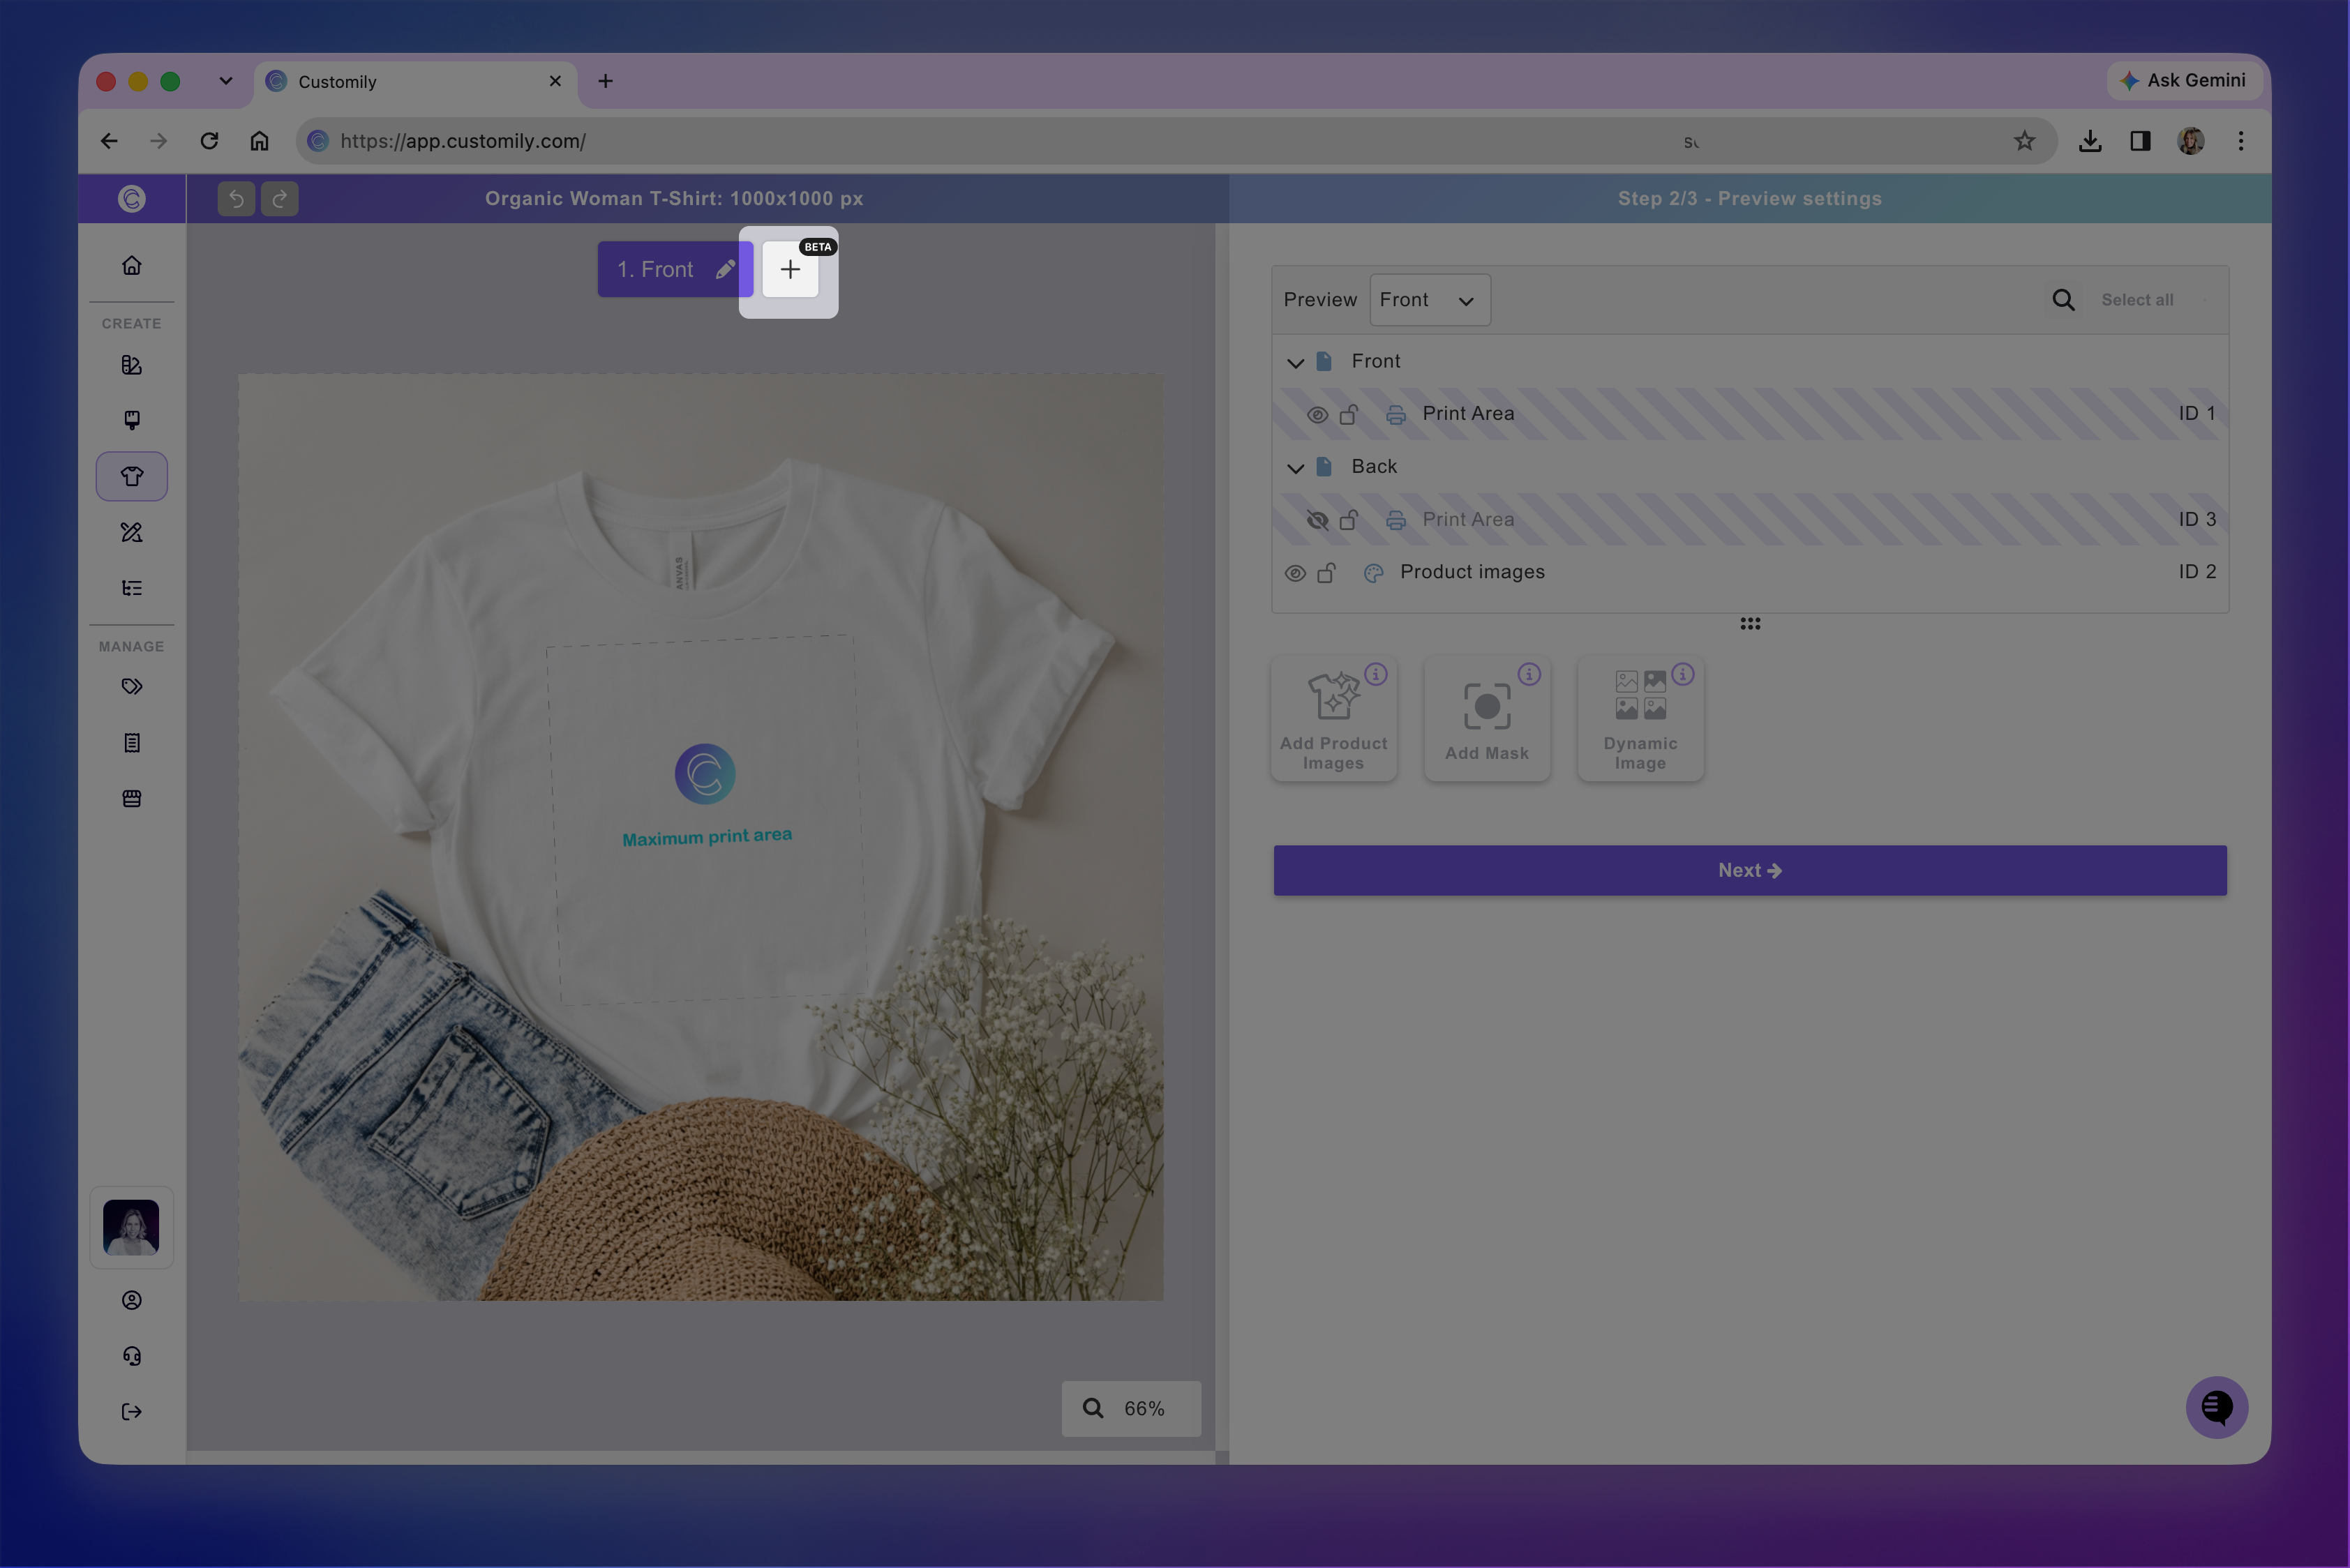
Task: Click the Customily logo in the sidebar
Action: coord(131,198)
